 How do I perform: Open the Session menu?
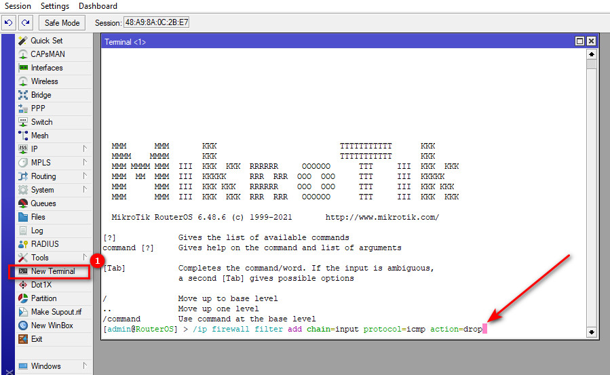click(18, 6)
